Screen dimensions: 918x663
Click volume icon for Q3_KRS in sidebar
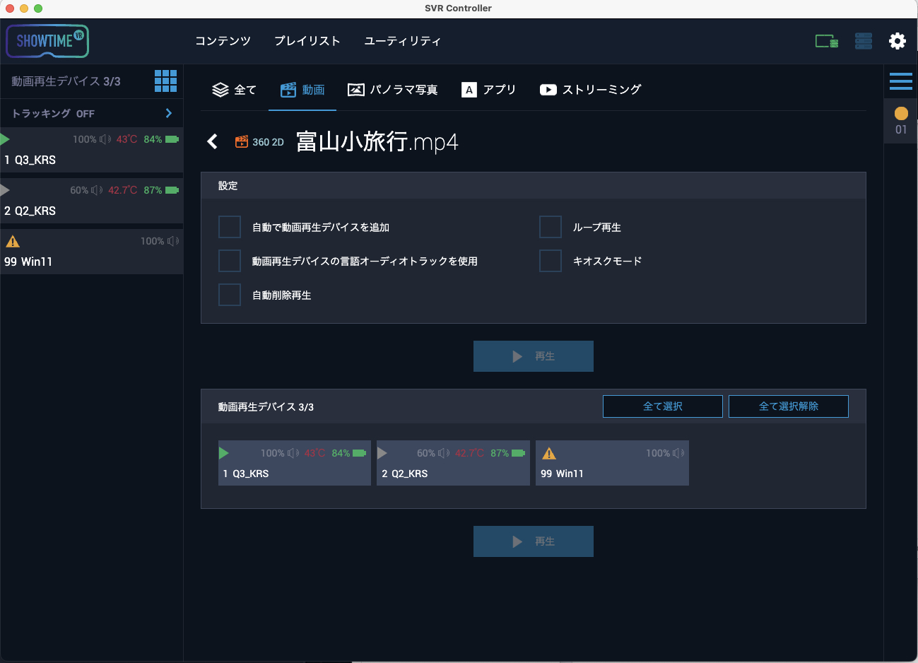click(x=105, y=139)
